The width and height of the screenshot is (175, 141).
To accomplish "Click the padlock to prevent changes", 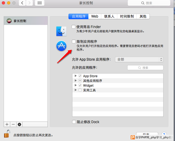I will click(7, 134).
